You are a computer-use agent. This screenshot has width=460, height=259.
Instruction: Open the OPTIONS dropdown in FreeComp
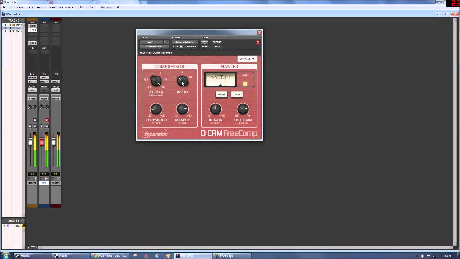(x=247, y=59)
